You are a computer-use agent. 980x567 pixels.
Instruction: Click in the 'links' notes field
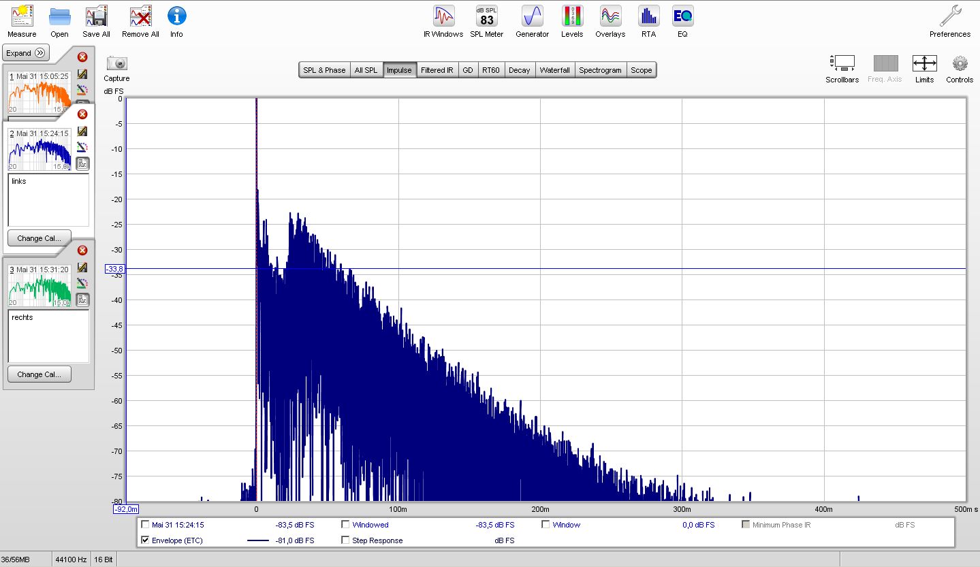click(x=48, y=200)
